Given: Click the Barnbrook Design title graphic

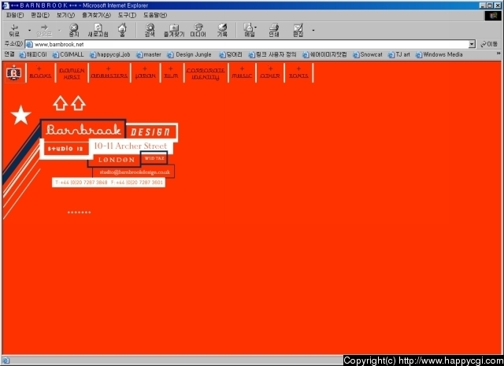Looking at the screenshot, I should pos(109,131).
